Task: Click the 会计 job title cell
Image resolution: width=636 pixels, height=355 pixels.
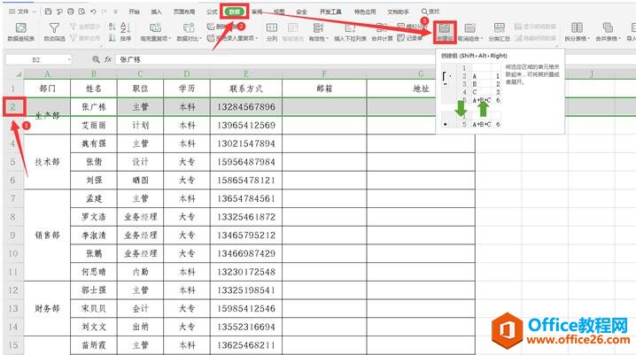Action: pyautogui.click(x=140, y=308)
